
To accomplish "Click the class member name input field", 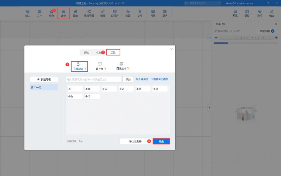I will [x=93, y=79].
